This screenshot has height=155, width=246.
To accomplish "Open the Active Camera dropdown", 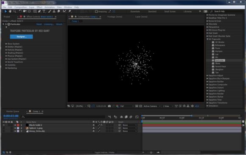I will point(152,106).
